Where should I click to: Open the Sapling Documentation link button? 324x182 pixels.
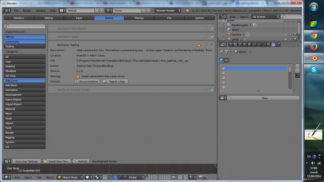click(87, 82)
